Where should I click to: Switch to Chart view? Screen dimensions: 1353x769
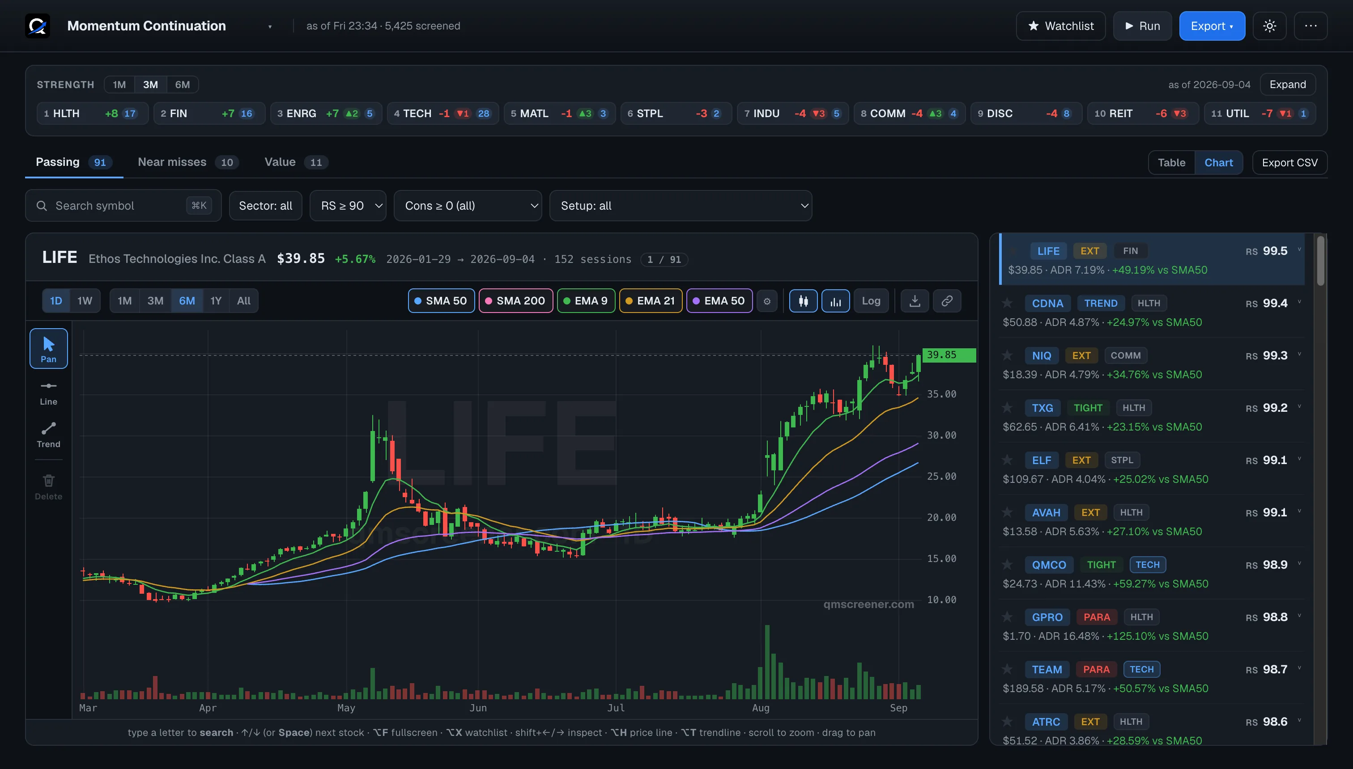(1218, 163)
